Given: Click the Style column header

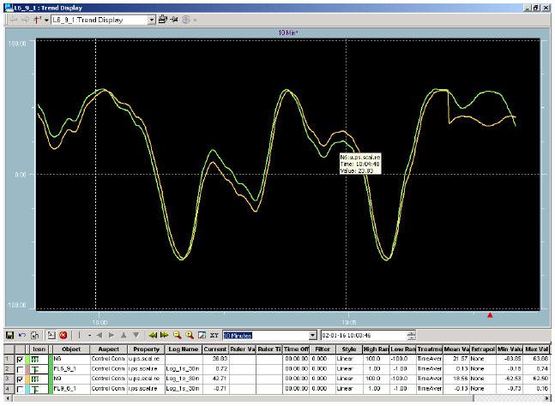Looking at the screenshot, I should click(x=349, y=349).
